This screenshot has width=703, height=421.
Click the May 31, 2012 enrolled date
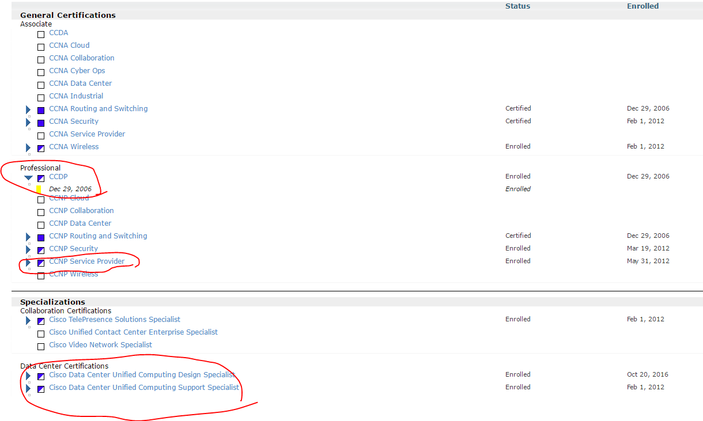click(x=648, y=261)
